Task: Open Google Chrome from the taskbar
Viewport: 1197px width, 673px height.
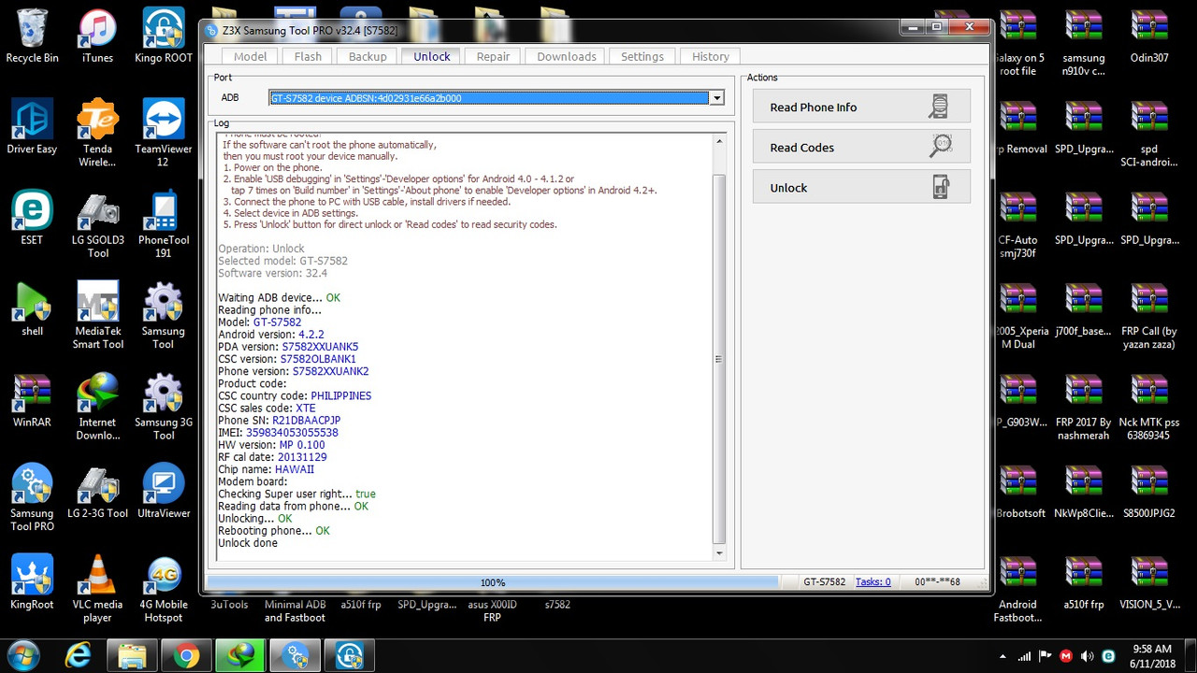Action: pos(186,655)
